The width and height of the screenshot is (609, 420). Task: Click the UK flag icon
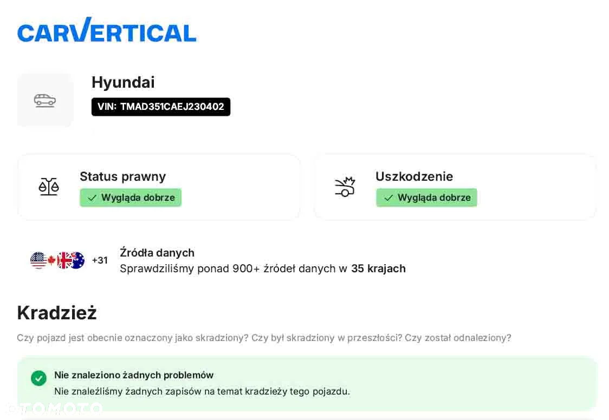click(x=64, y=260)
